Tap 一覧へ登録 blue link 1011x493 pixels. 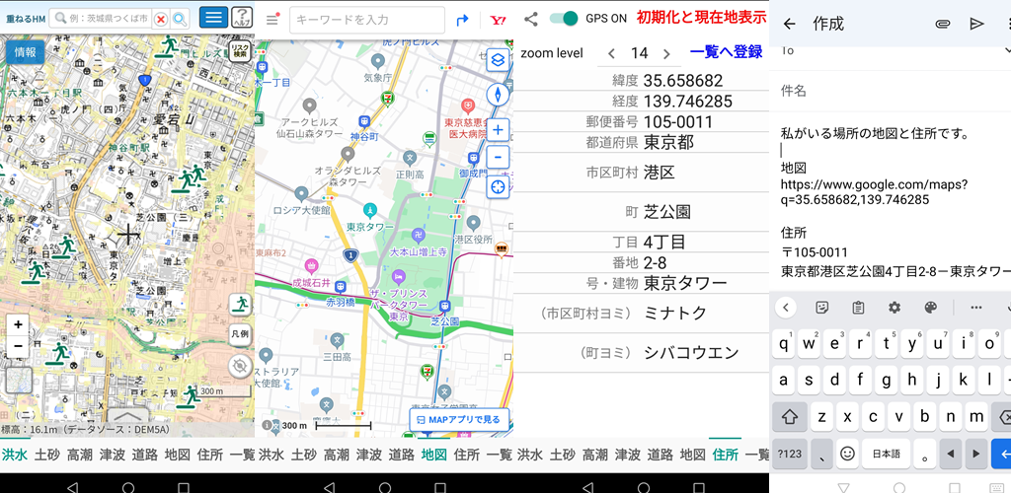[726, 53]
